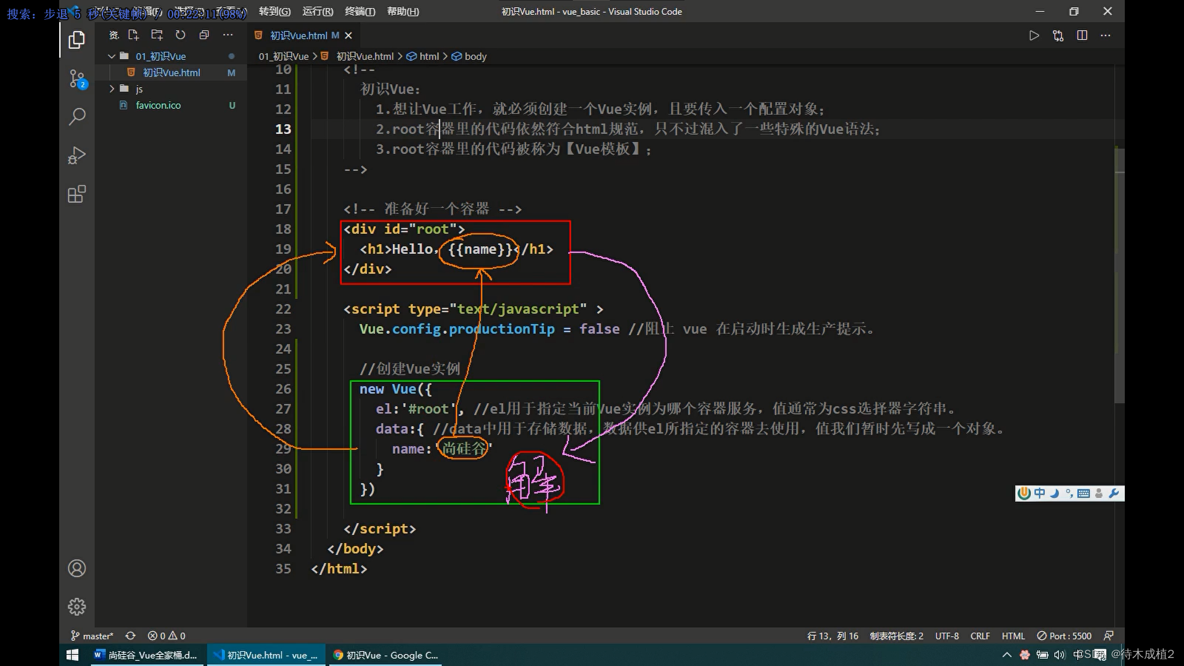Change indentation 制表符长度: 2
Screen dimensions: 1184x666
pyautogui.click(x=897, y=636)
